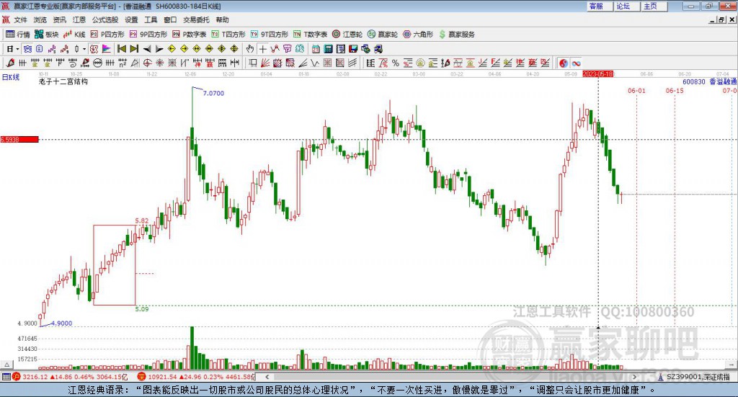Click the 老子十二宫结构 label

pyautogui.click(x=63, y=81)
